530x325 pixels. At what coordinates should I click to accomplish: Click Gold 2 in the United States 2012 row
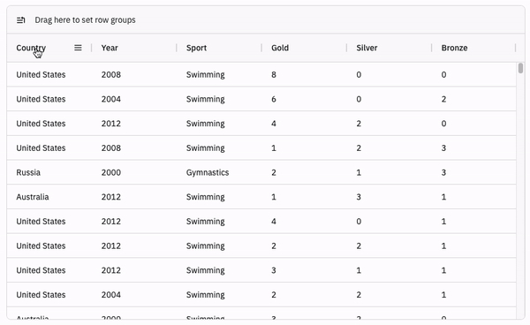[x=274, y=246]
